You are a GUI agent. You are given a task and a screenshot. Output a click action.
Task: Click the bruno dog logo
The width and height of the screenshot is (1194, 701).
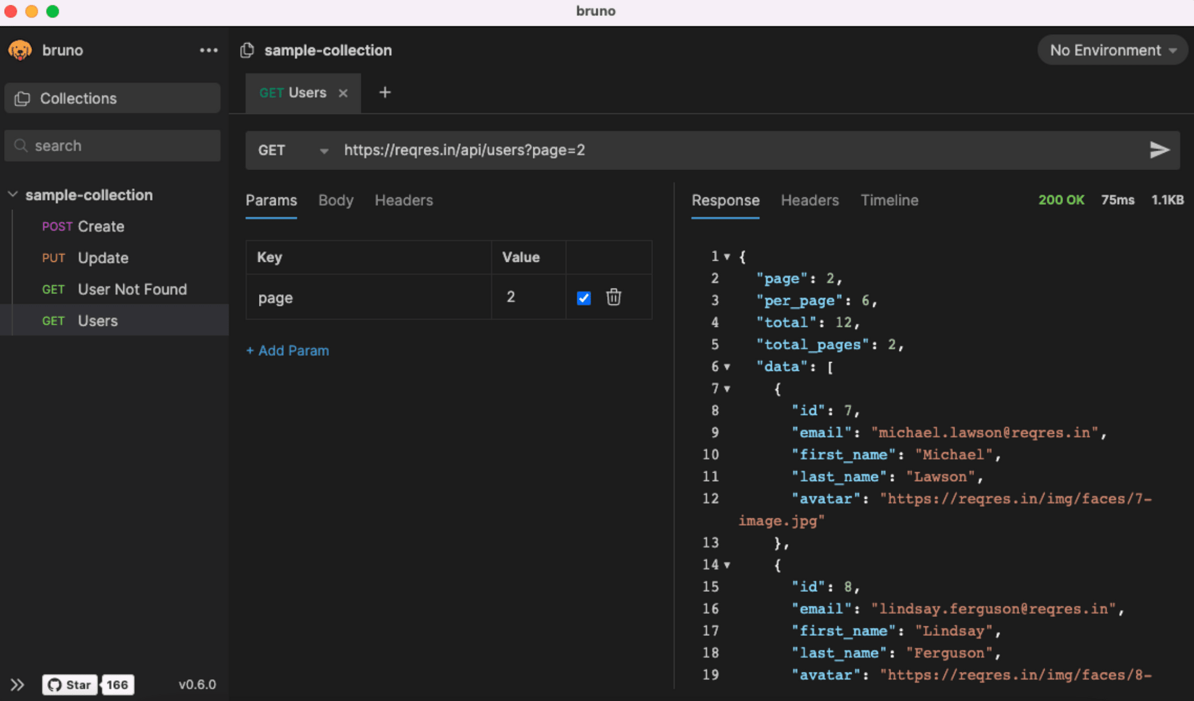point(20,50)
